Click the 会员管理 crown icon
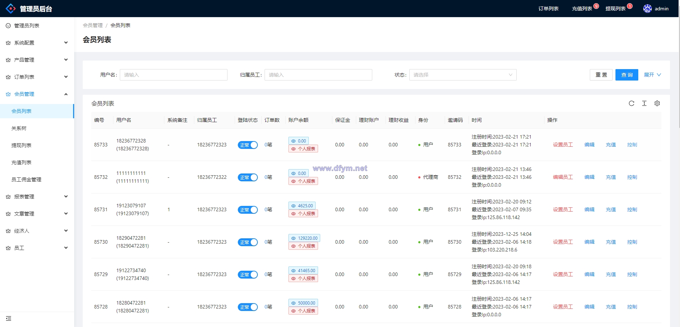This screenshot has height=327, width=680. [x=8, y=94]
